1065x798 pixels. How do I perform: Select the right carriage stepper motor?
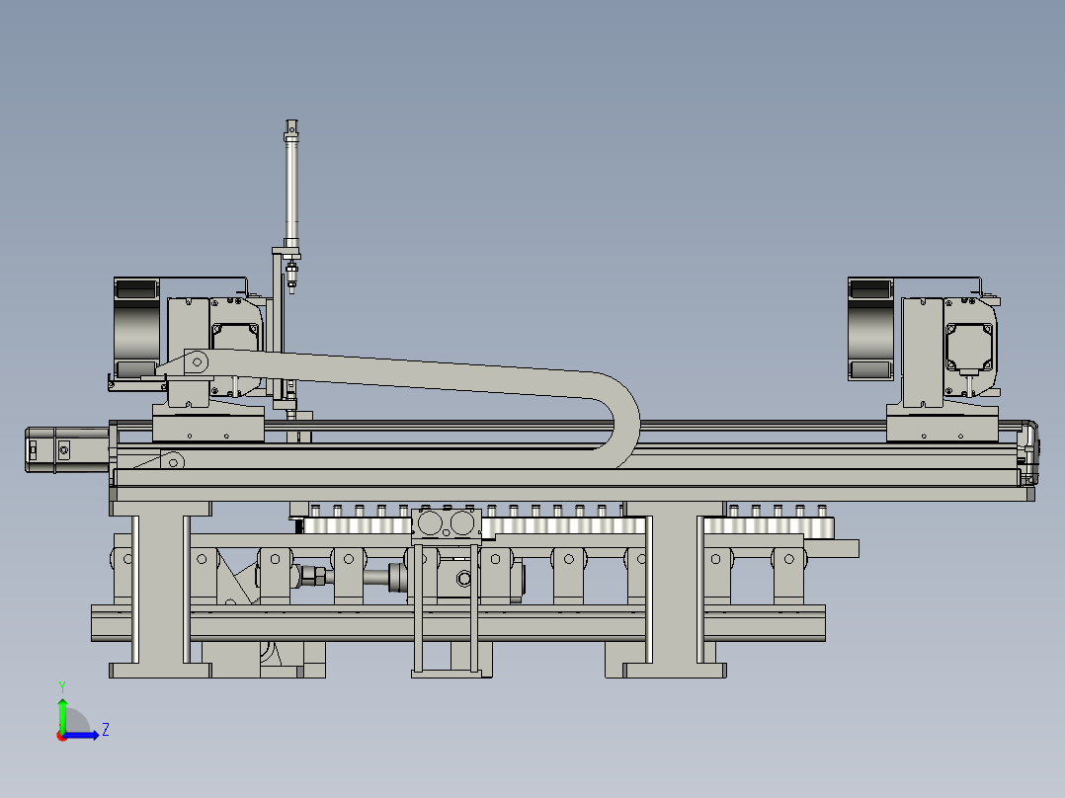coord(969,347)
